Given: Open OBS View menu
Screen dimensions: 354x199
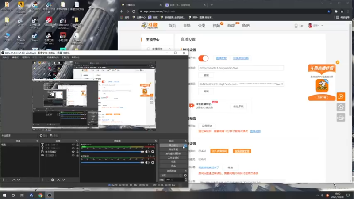Looking at the screenshot, I should (26, 57).
